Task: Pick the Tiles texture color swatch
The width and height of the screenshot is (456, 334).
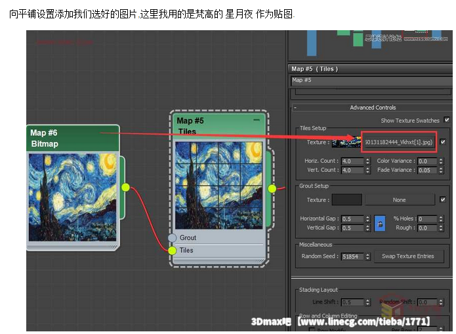Action: coord(346,142)
